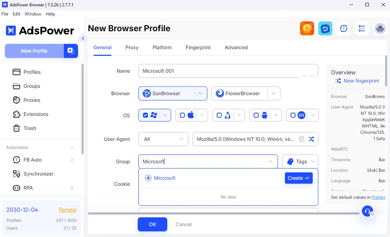
Task: Expand the Linux version dropdown arrow
Action: [239, 115]
